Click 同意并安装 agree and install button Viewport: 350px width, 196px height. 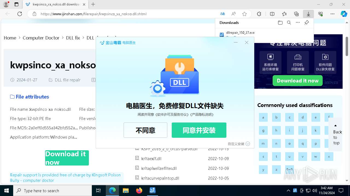[x=199, y=130]
